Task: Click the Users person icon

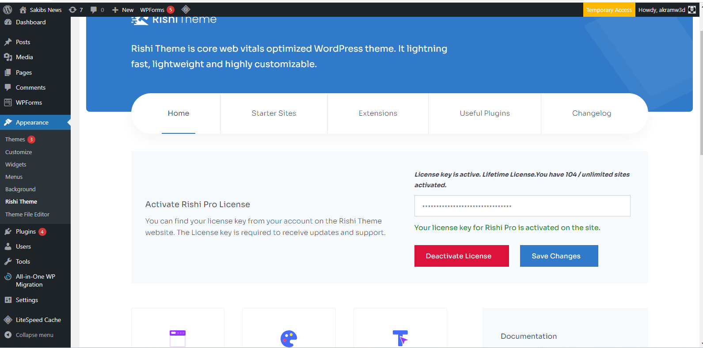Action: click(8, 246)
